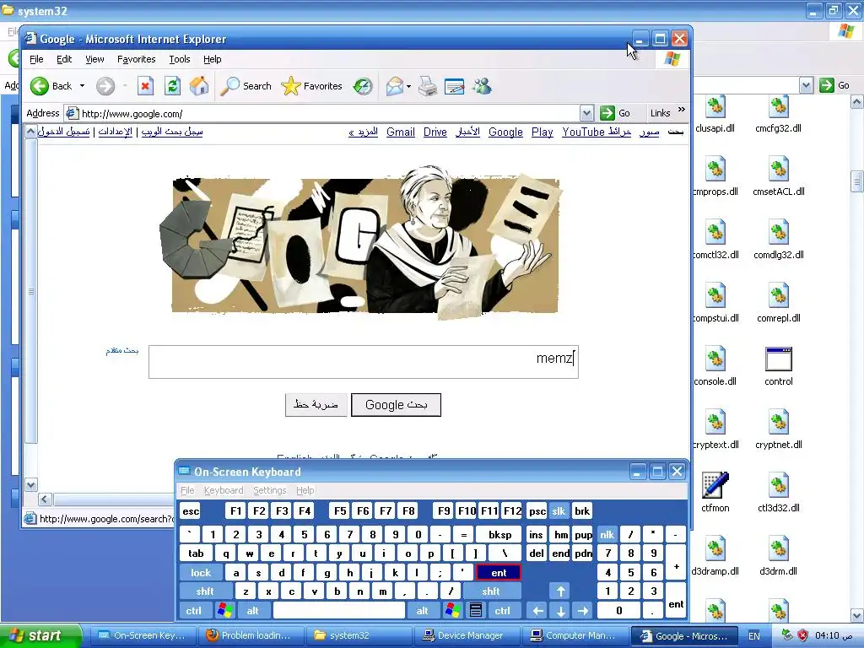The image size is (864, 648).
Task: Click the bksp key on keyboard
Action: pos(499,534)
